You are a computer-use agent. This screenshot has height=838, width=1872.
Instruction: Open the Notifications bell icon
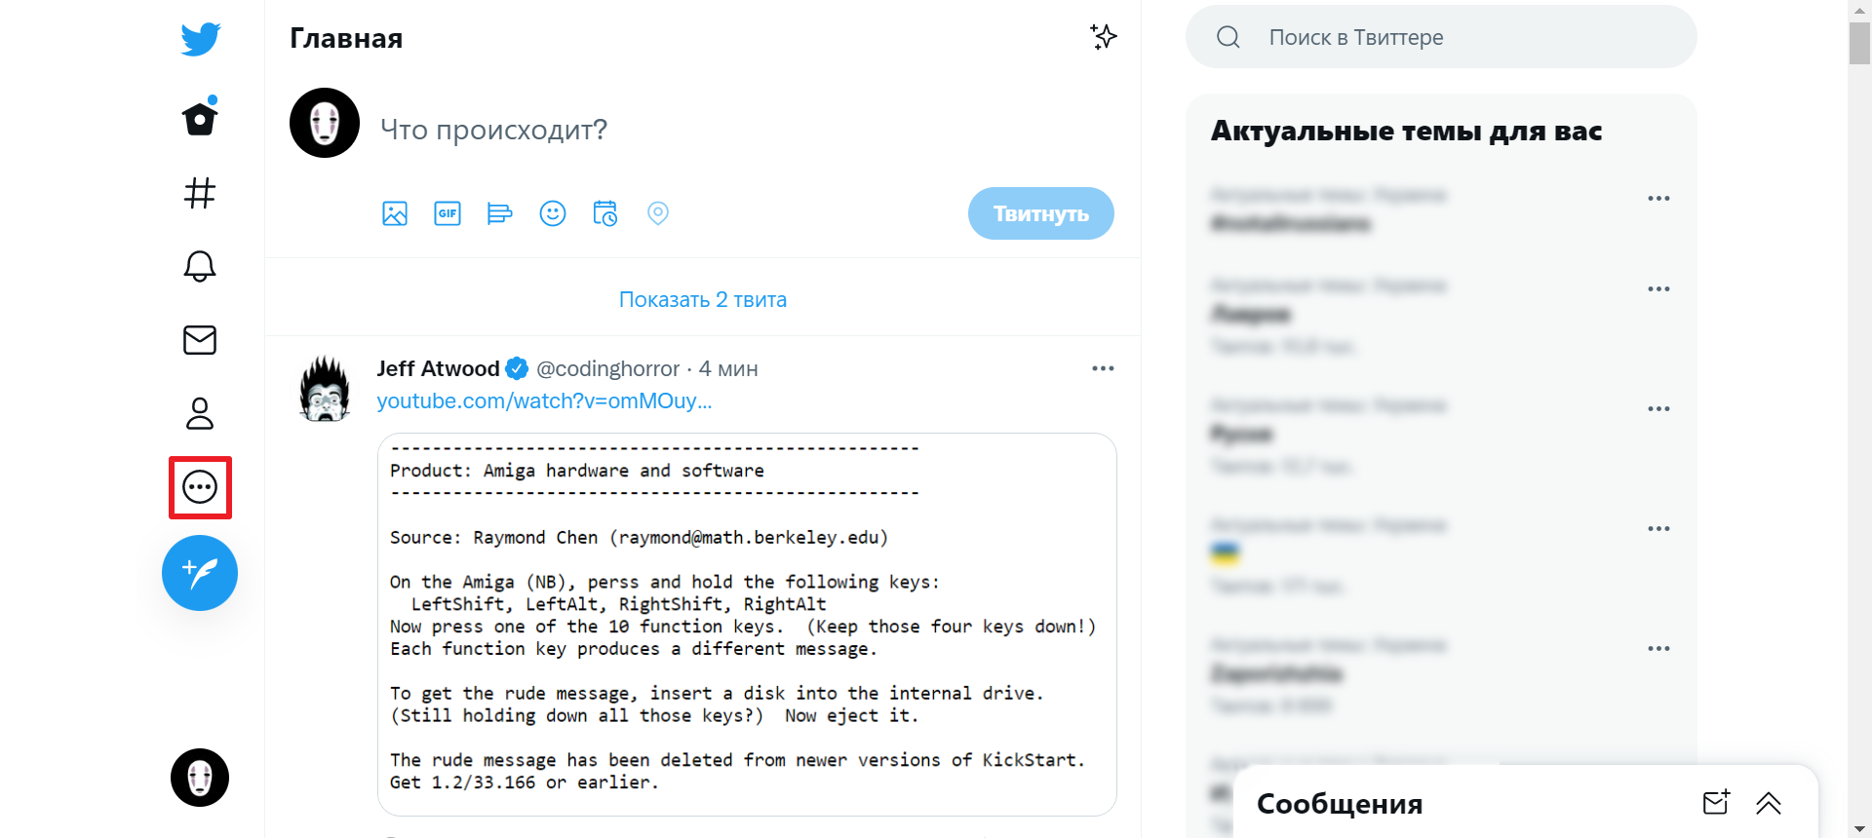point(200,266)
